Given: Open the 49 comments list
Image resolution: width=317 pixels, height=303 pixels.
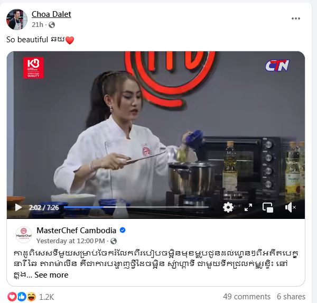Looking at the screenshot, I should (x=247, y=297).
